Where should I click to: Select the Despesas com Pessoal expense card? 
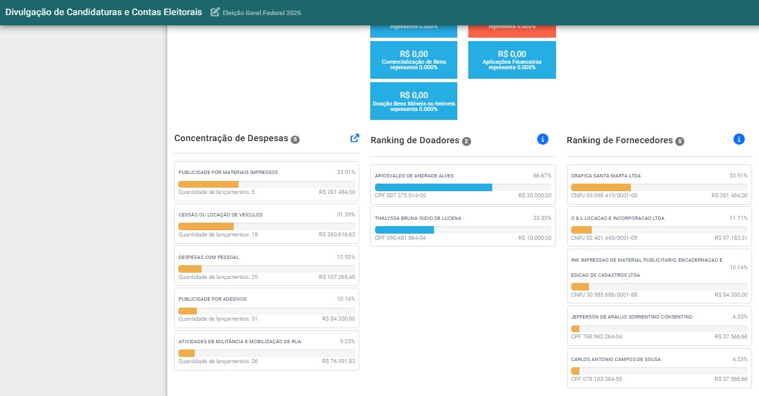[267, 266]
